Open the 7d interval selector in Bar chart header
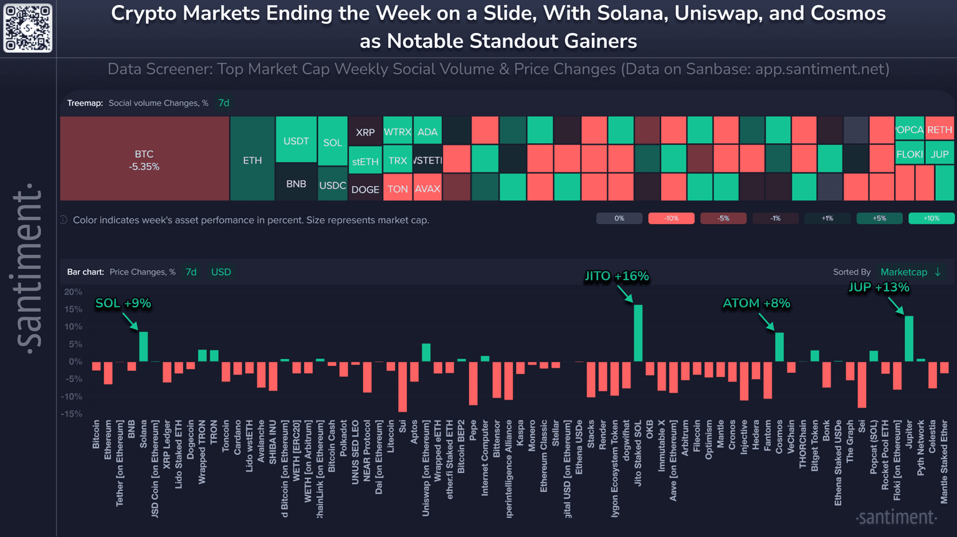Viewport: 957px width, 537px height. [x=191, y=272]
